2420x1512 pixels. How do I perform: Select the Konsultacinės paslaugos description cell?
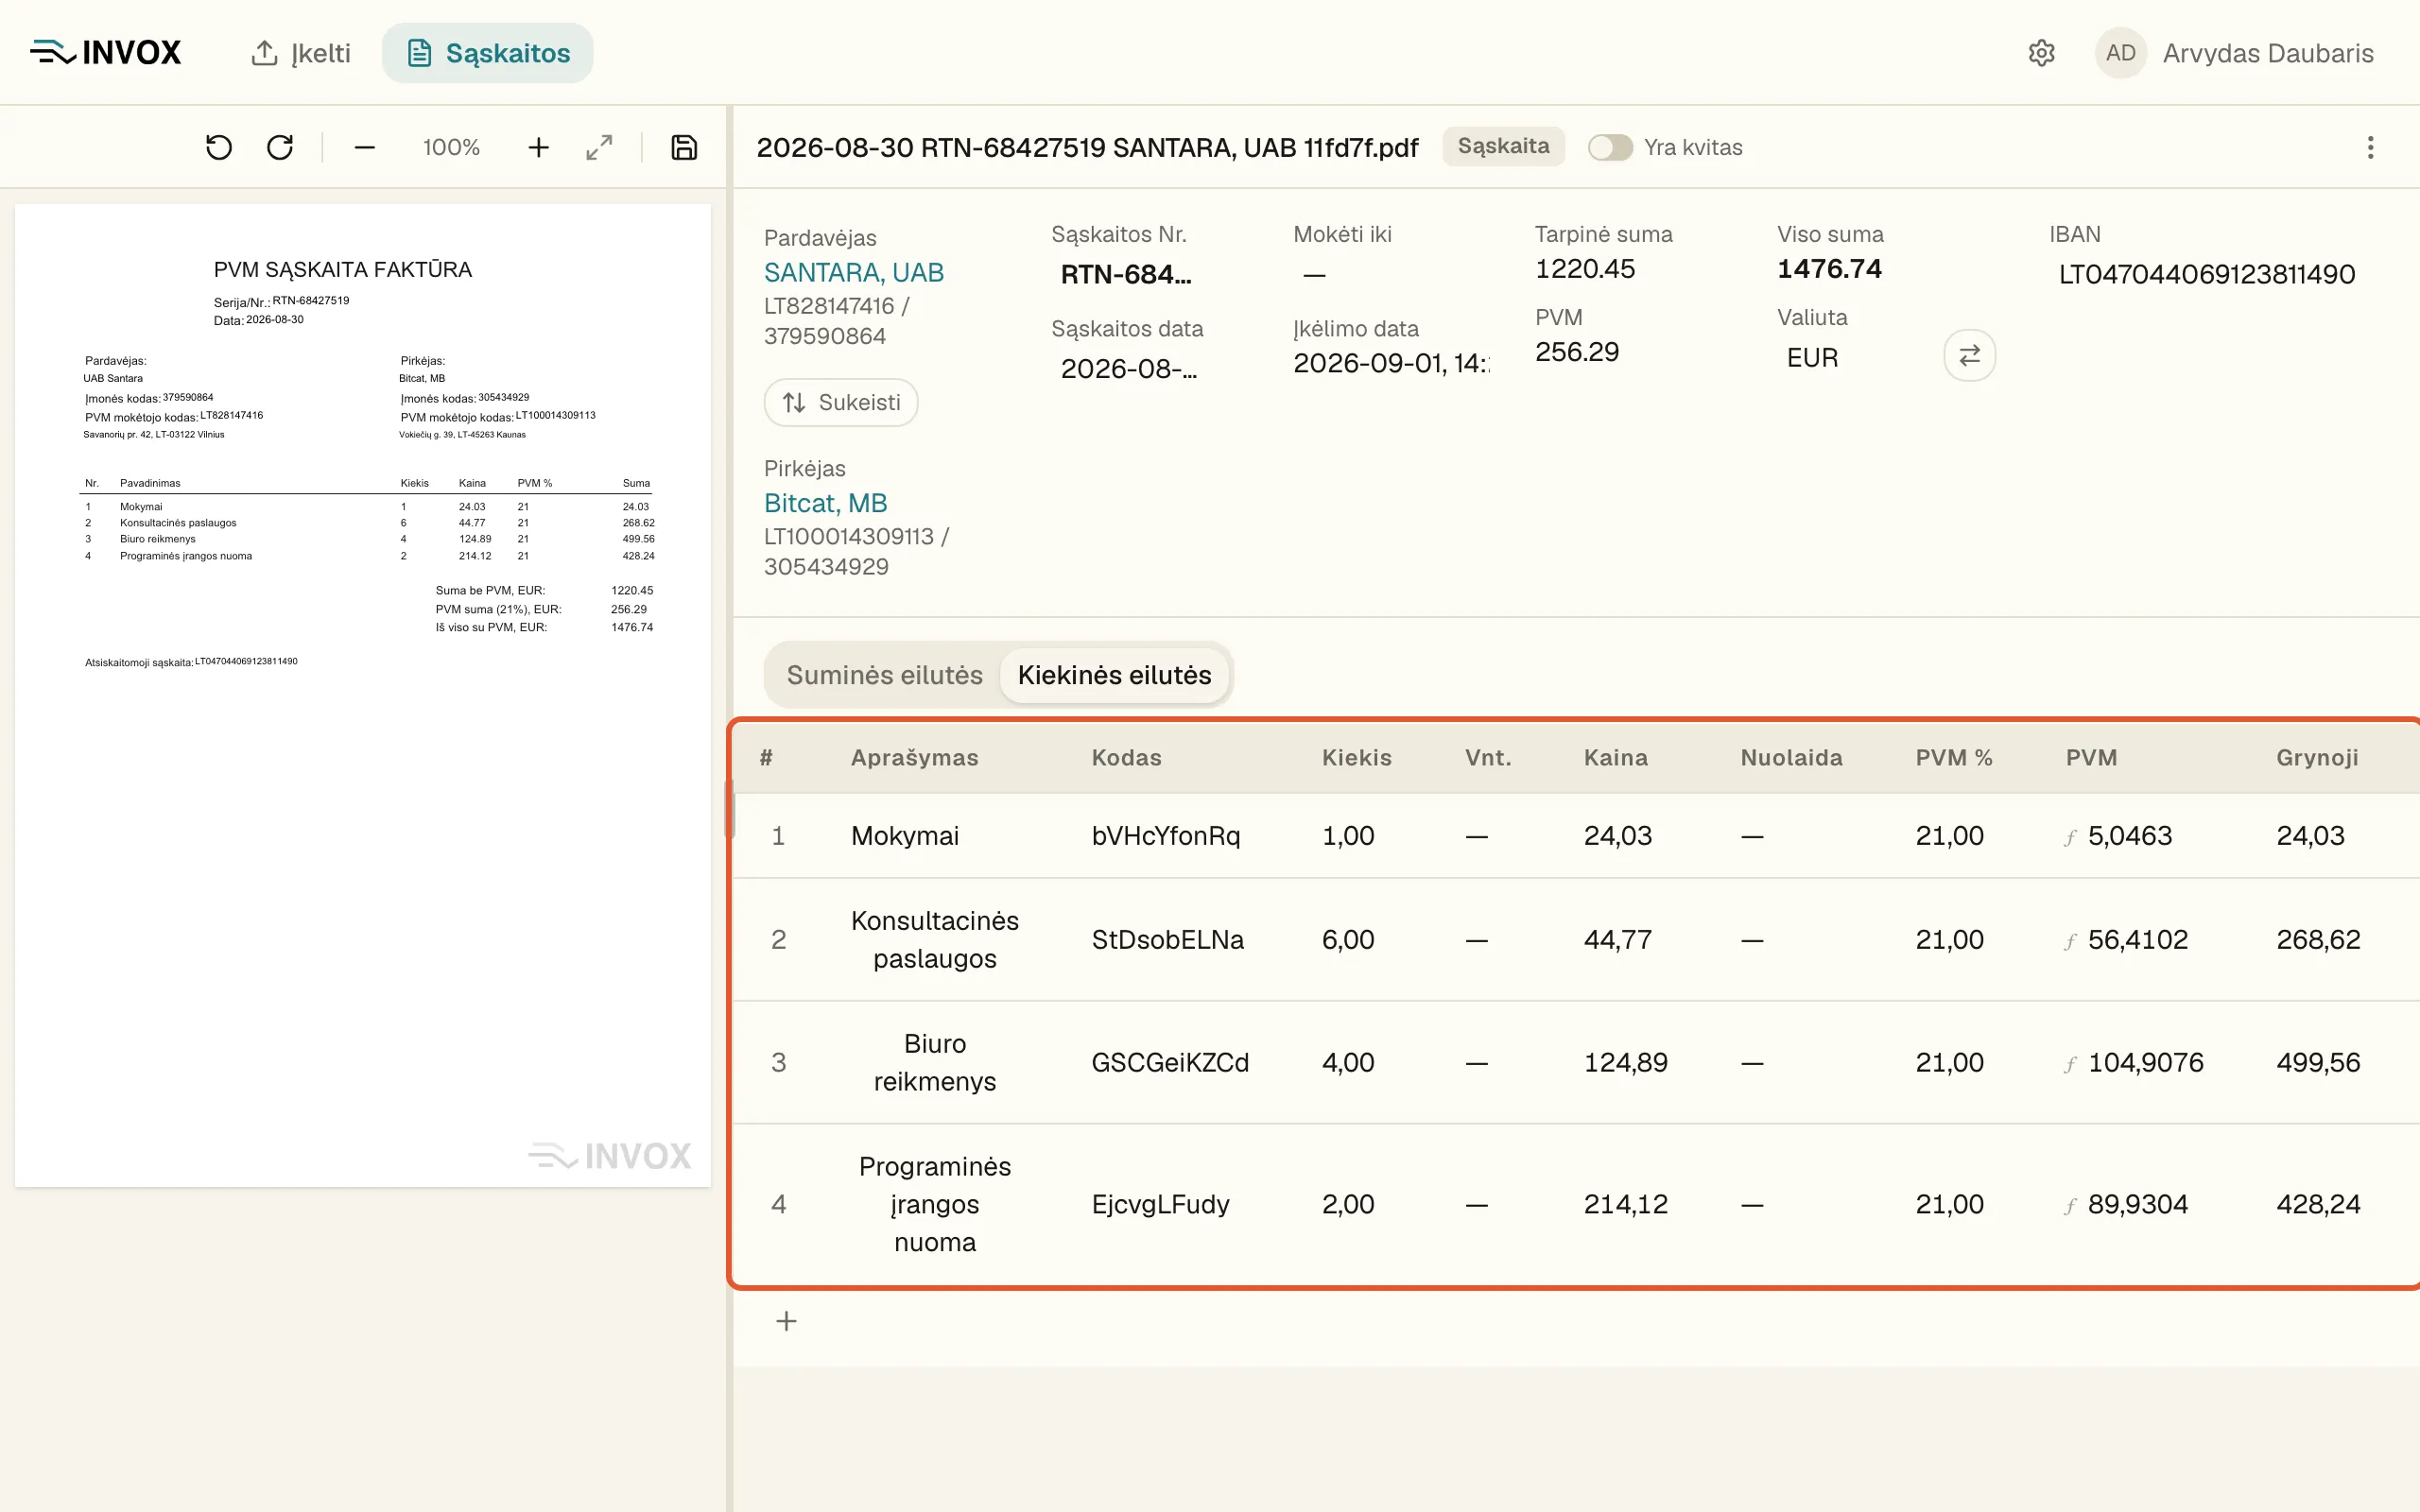(x=935, y=940)
